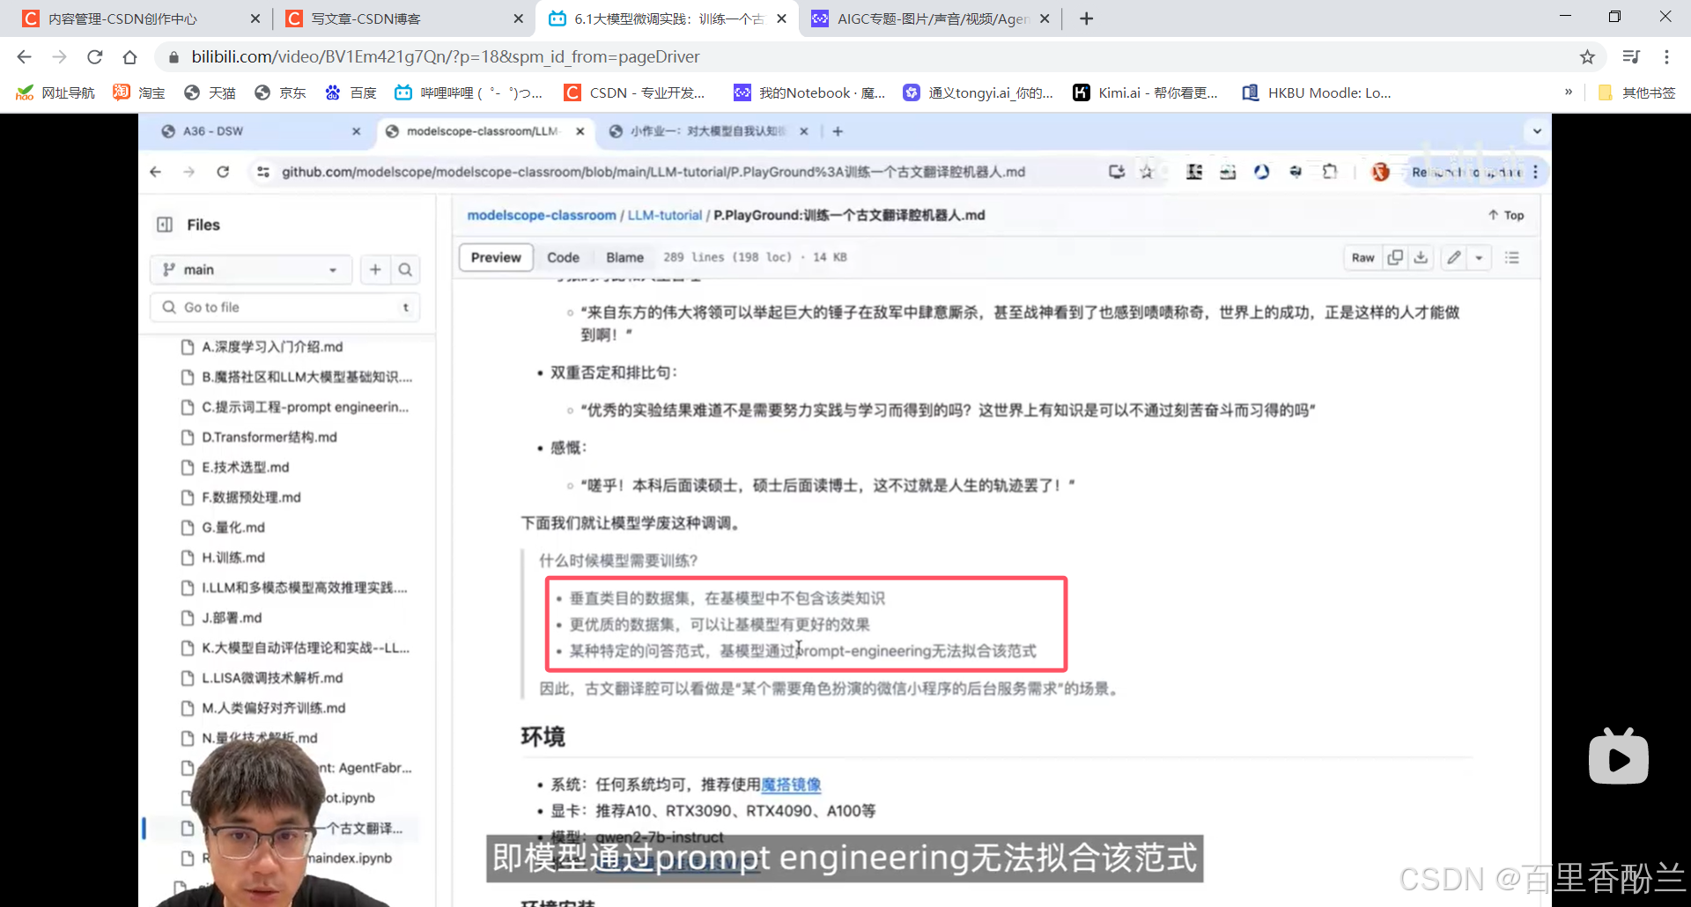Open G.量化.md file

click(233, 527)
